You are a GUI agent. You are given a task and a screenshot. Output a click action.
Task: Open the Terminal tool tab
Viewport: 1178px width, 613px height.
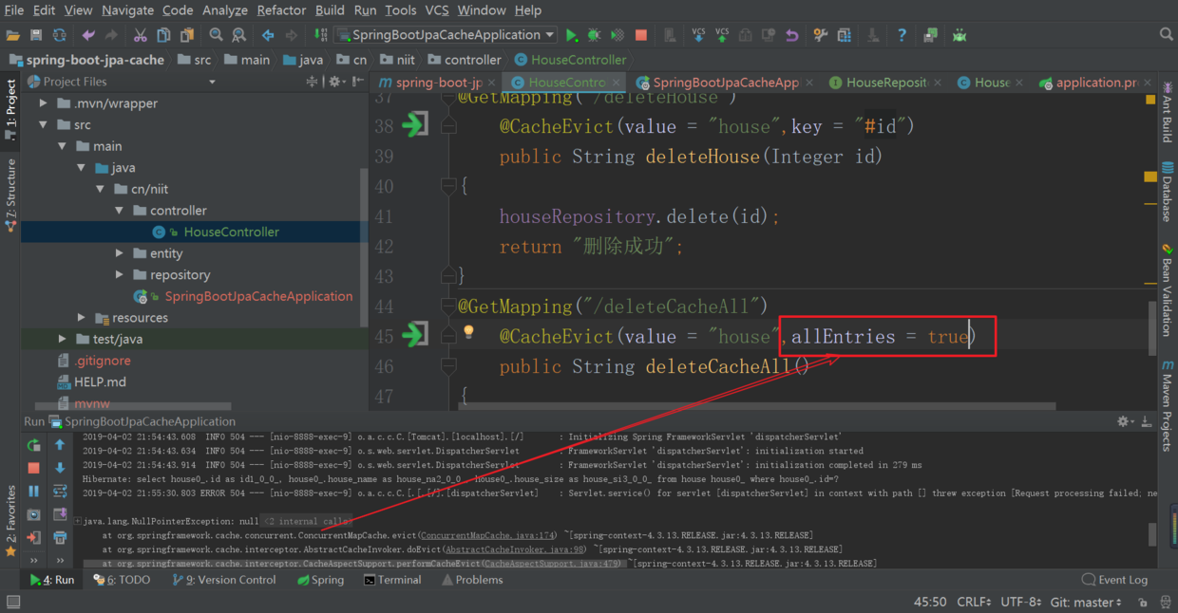point(392,580)
